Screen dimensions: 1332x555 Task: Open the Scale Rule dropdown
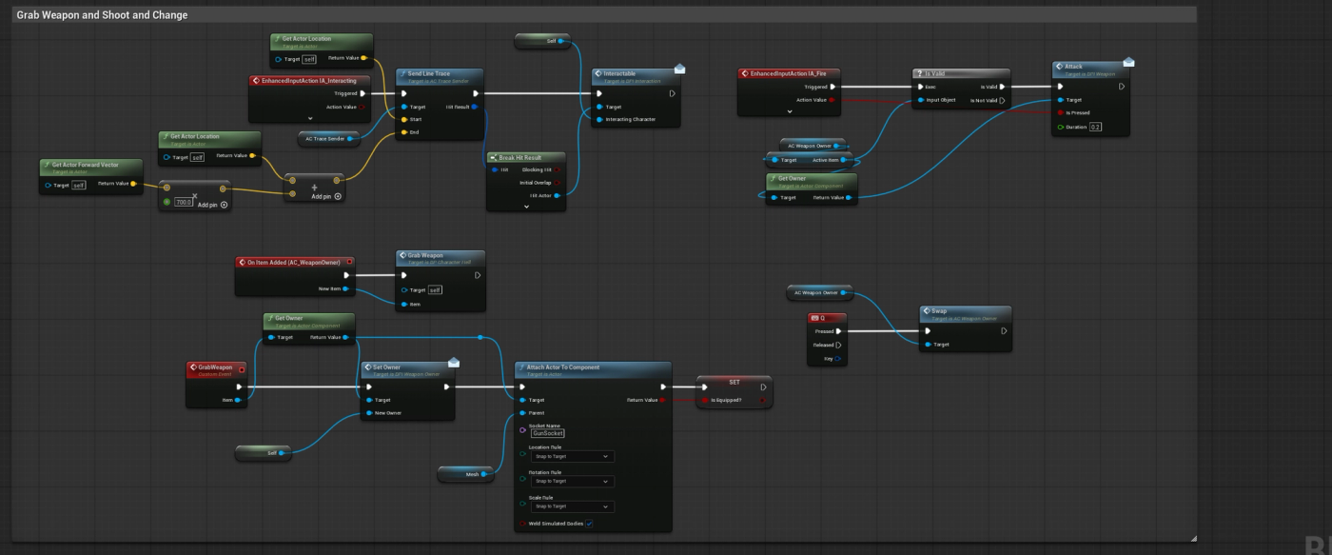(571, 506)
